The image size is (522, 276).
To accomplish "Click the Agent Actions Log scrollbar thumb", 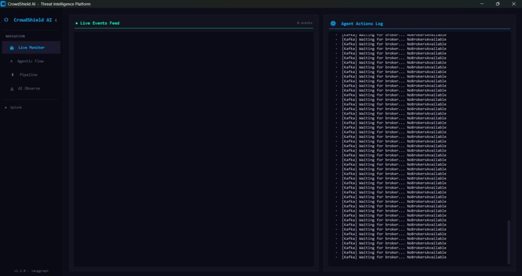I will click(508, 242).
